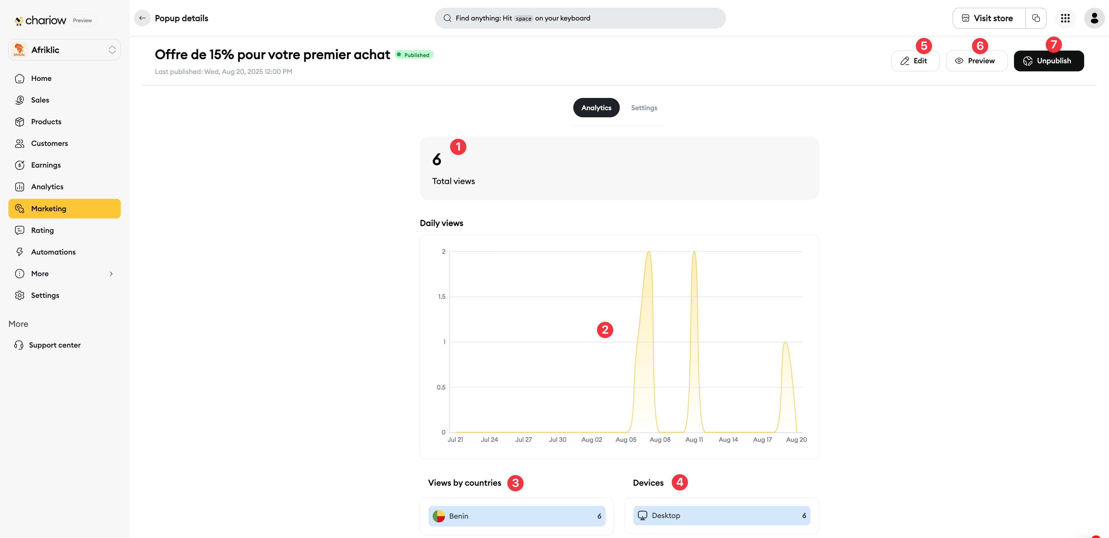Click the Automations lightning icon
1109x538 pixels.
(x=19, y=252)
